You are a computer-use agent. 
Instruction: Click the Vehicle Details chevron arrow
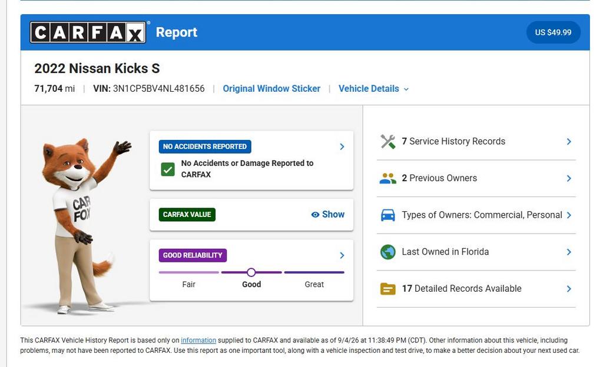pos(406,89)
